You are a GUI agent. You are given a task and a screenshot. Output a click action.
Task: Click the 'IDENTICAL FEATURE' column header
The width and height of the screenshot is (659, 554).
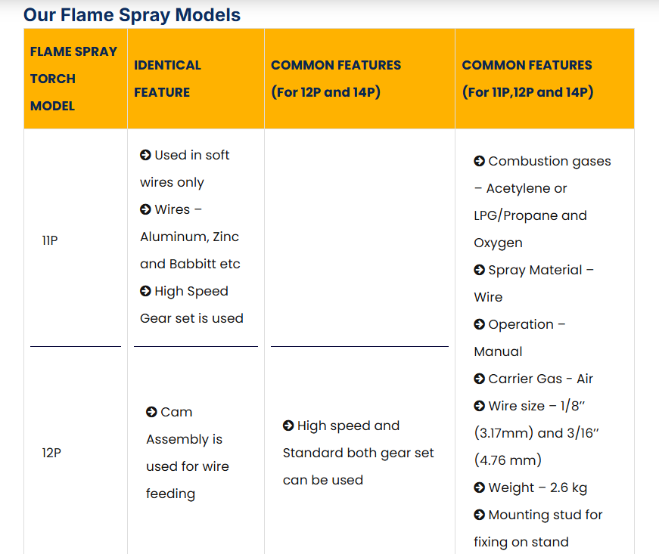click(167, 79)
